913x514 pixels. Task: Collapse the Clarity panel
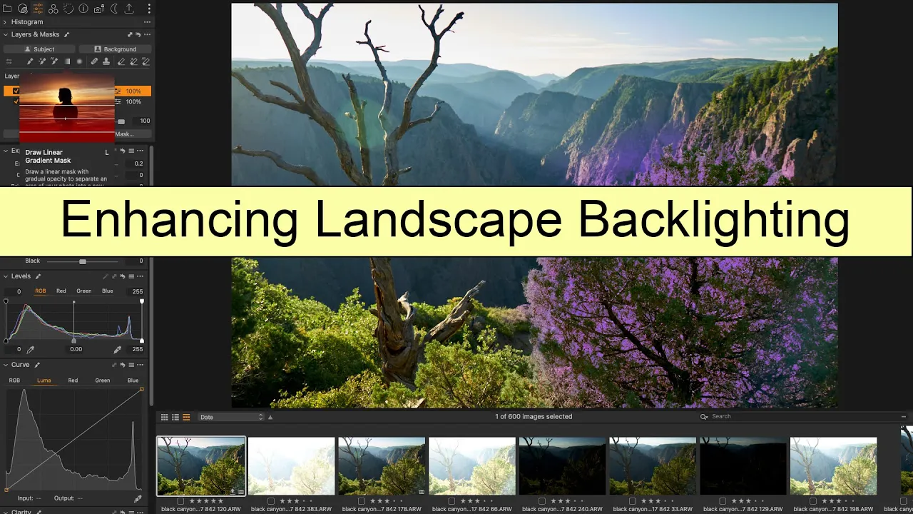5,512
